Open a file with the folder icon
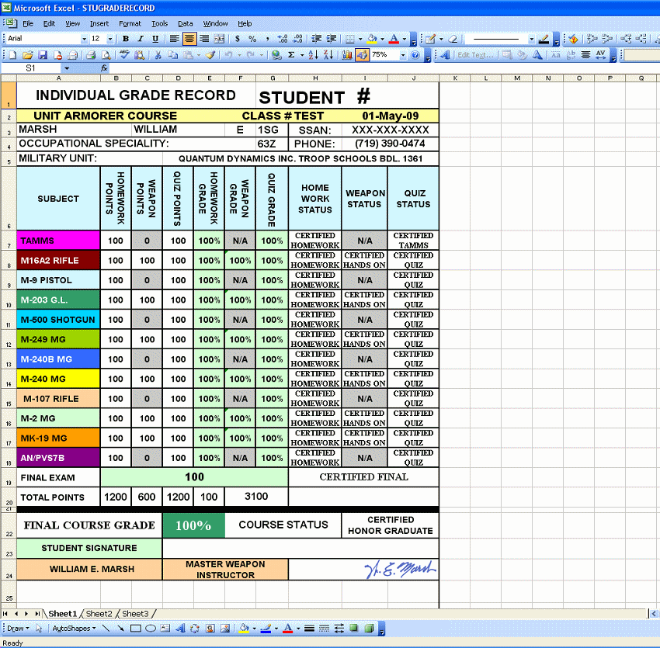 28,54
